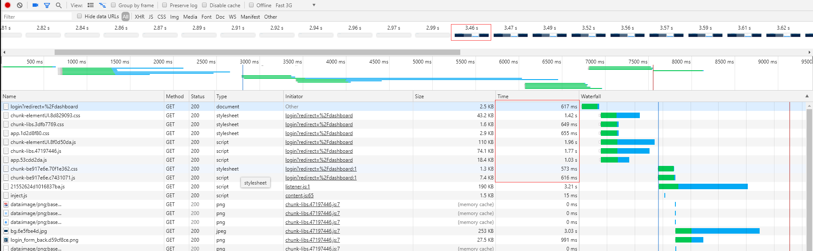Stop recording network log with the red button
The width and height of the screenshot is (813, 251).
coord(8,5)
